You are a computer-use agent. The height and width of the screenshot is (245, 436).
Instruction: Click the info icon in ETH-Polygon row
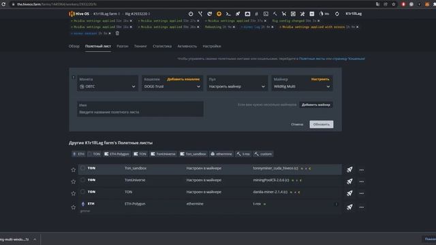336,204
